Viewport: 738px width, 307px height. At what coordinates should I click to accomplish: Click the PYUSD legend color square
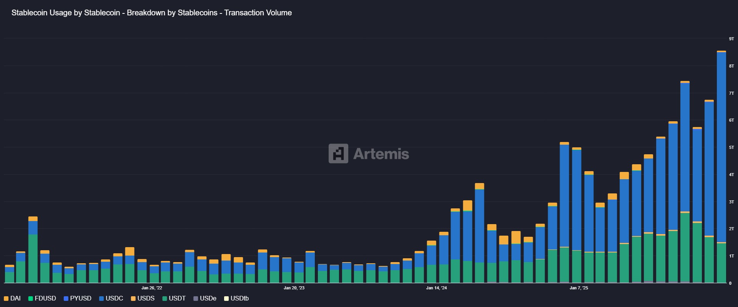click(66, 299)
